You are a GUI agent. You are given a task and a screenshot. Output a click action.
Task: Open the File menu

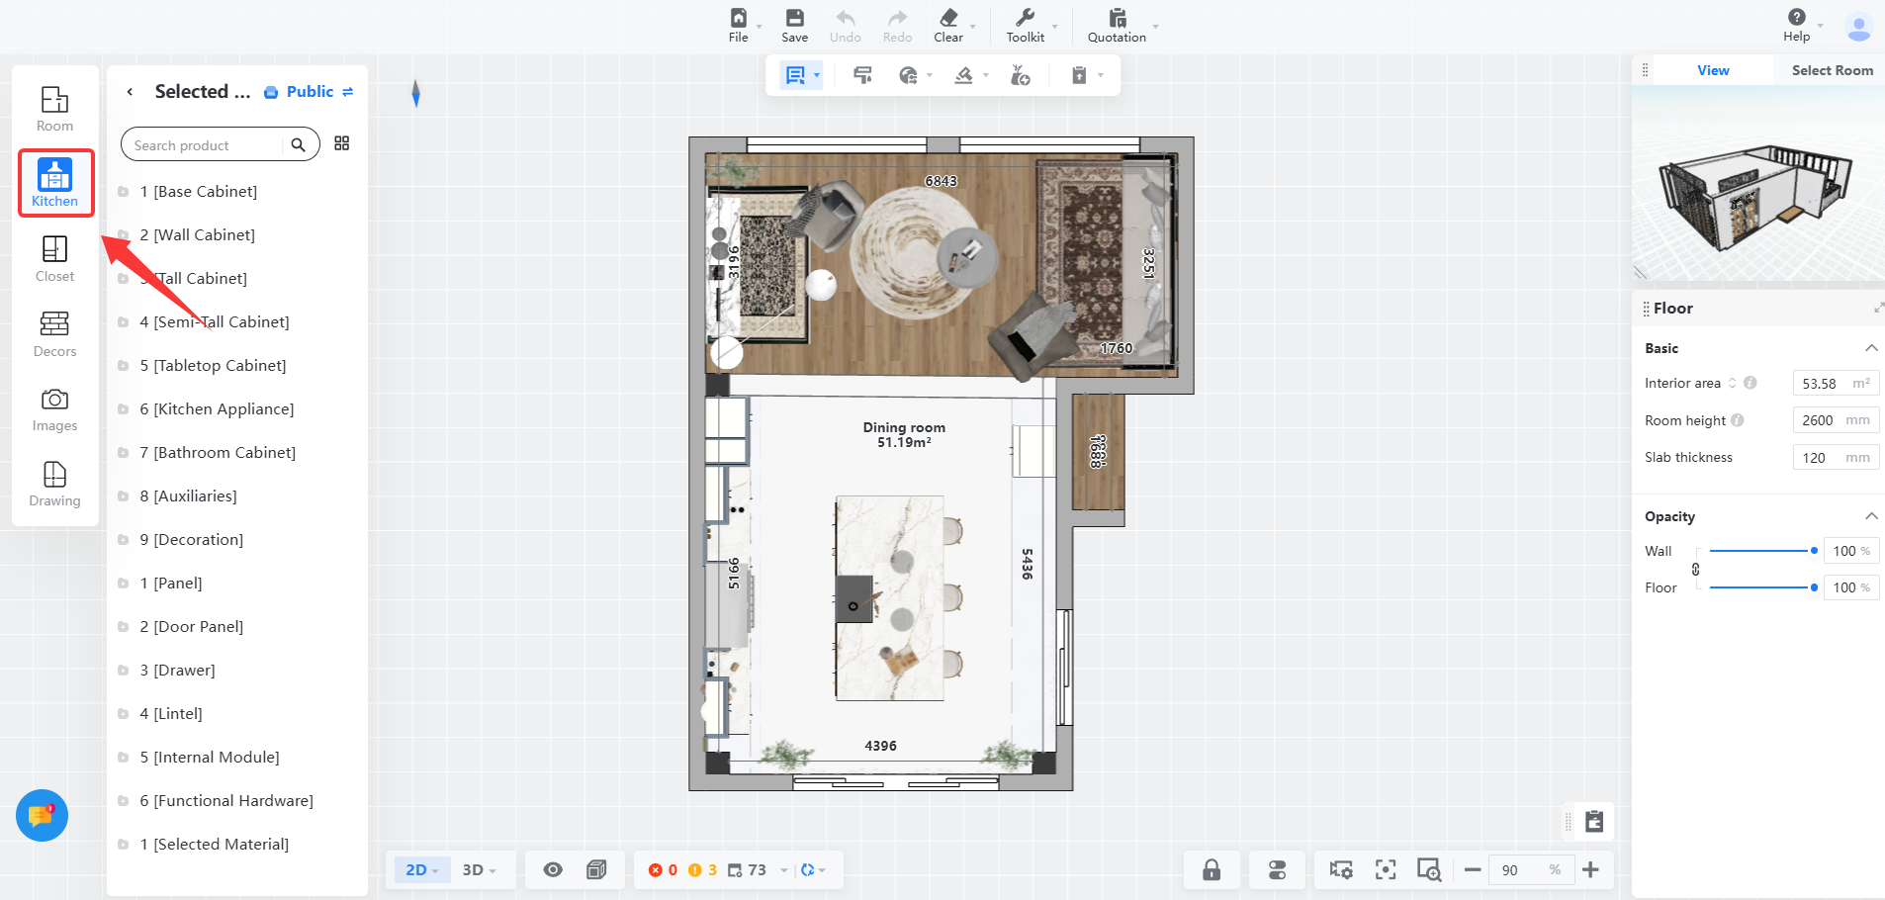pos(739,25)
